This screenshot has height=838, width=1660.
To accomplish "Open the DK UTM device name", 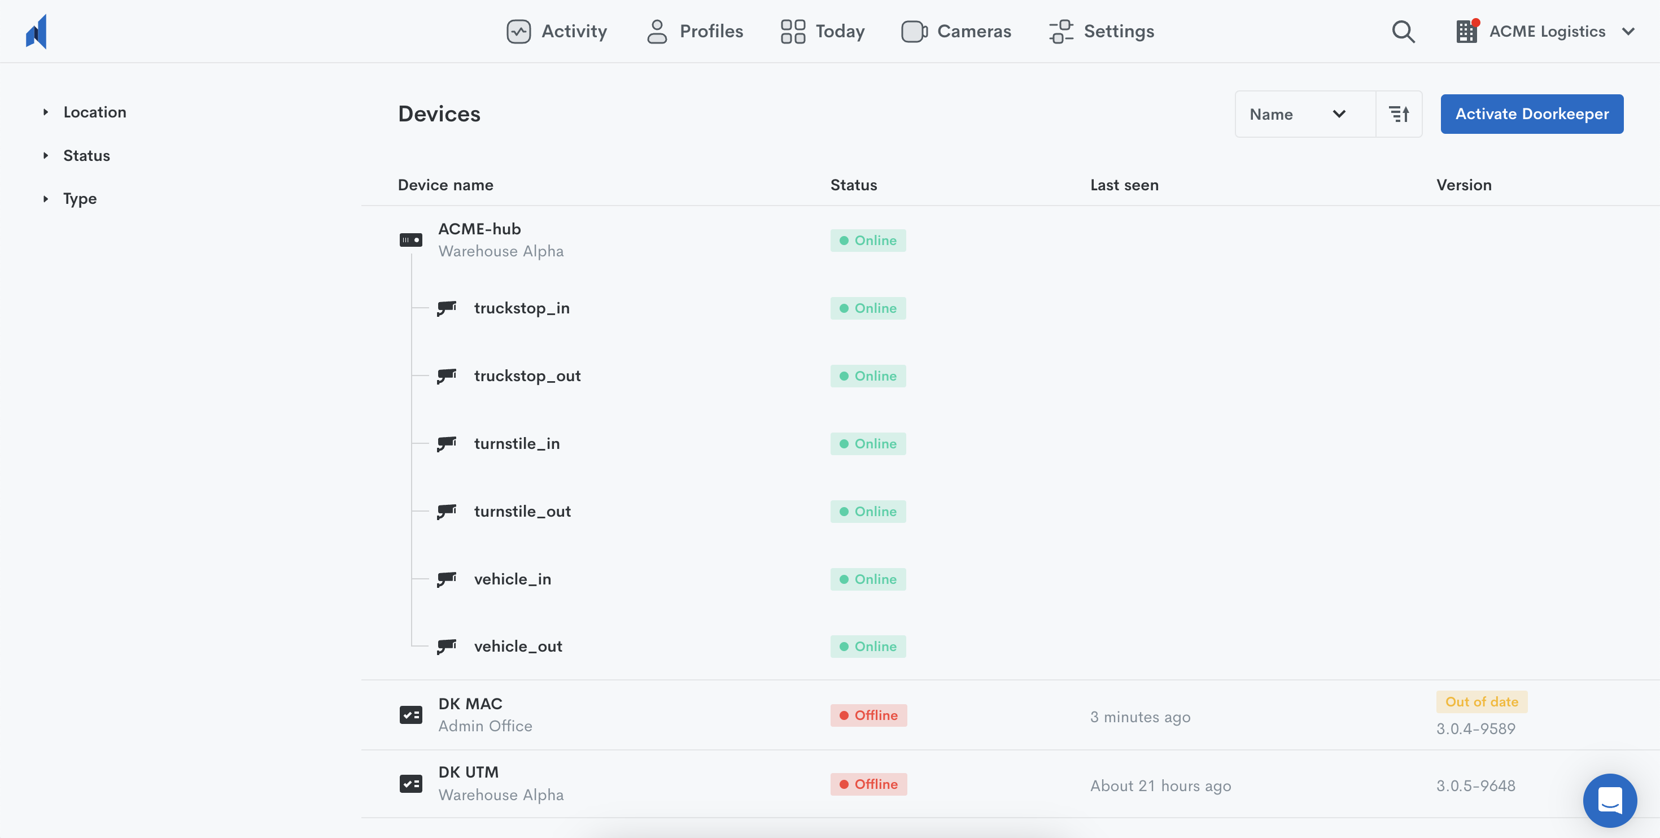I will (468, 771).
